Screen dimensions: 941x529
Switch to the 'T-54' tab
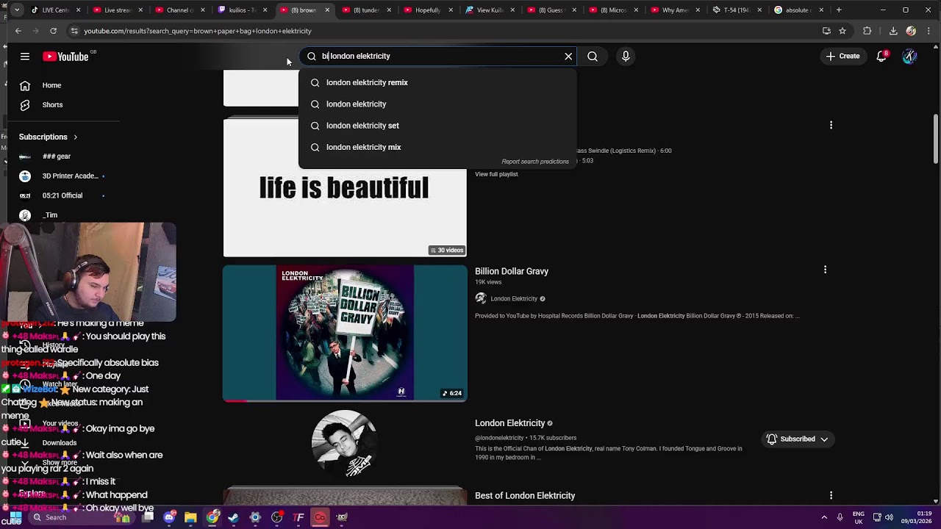[736, 10]
